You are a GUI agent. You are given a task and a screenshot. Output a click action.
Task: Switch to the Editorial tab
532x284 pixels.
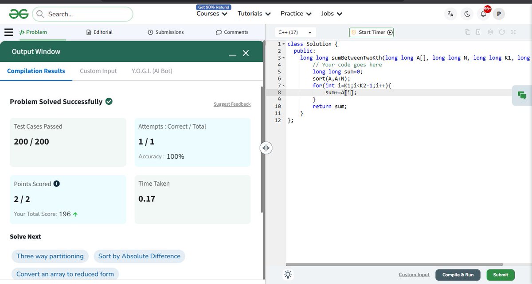click(x=99, y=32)
